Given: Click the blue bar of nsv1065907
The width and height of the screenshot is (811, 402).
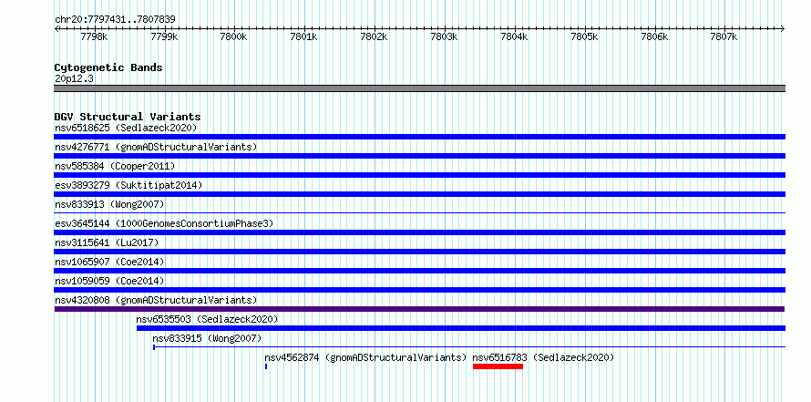Looking at the screenshot, I should 419,271.
